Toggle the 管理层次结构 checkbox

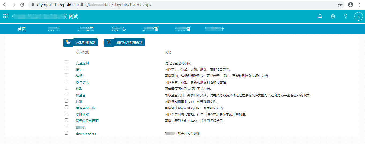(66, 107)
